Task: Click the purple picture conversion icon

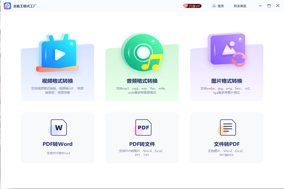Action: tap(227, 50)
